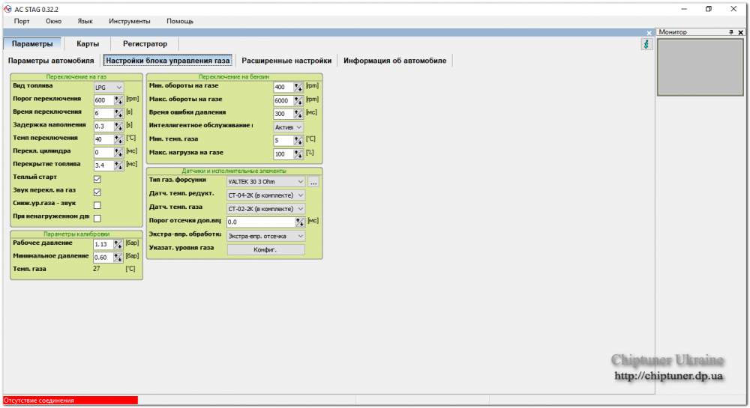Click Макс. обороты на газе field 6000

point(283,100)
